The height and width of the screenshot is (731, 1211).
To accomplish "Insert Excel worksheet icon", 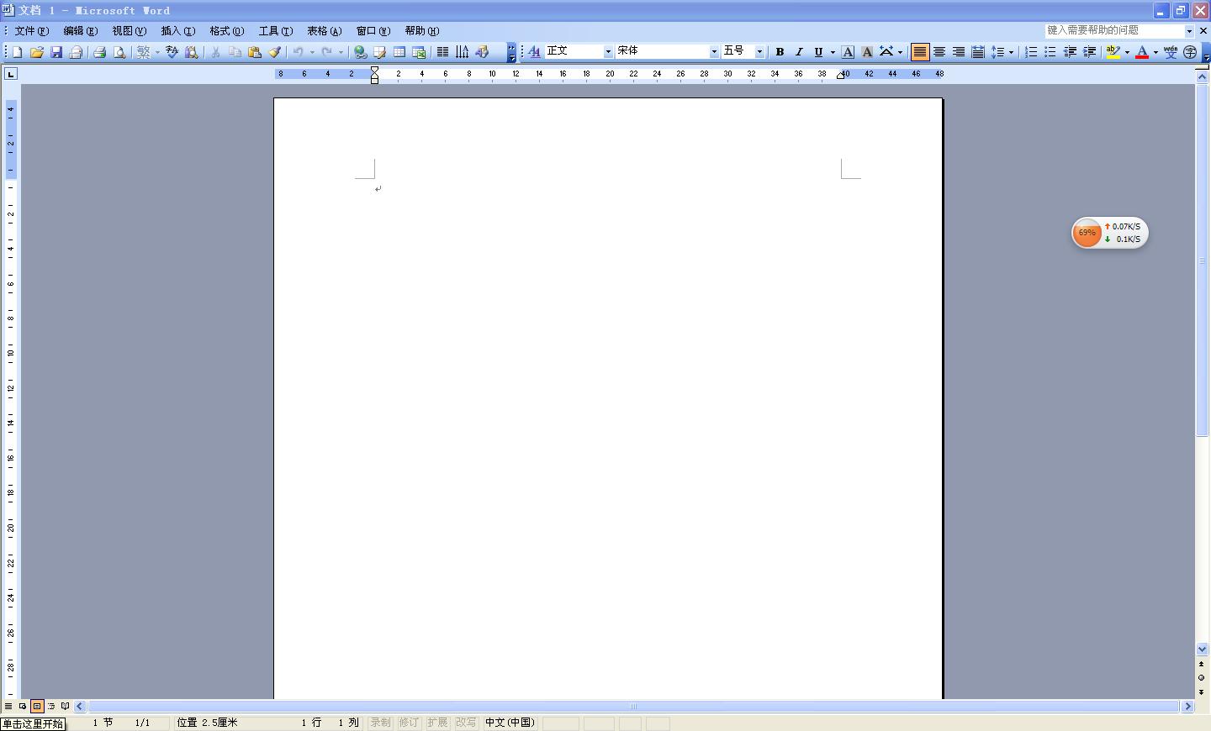I will [418, 52].
